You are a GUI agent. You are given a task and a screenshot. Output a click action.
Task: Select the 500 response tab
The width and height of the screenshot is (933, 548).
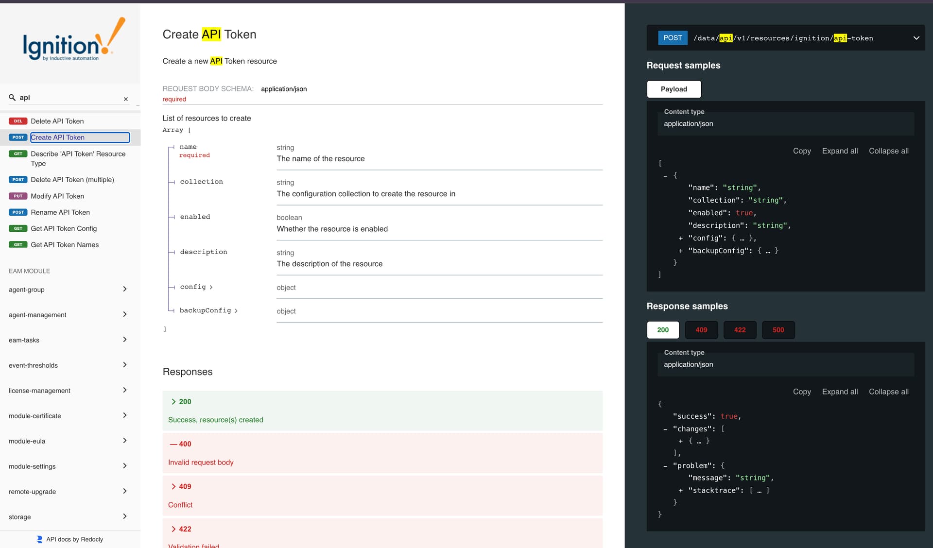[x=778, y=330]
